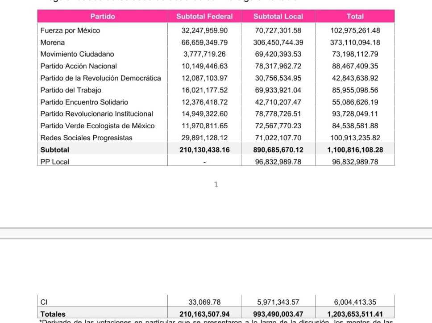Select the 'Movimiento Ciudadano' row label

[77, 54]
